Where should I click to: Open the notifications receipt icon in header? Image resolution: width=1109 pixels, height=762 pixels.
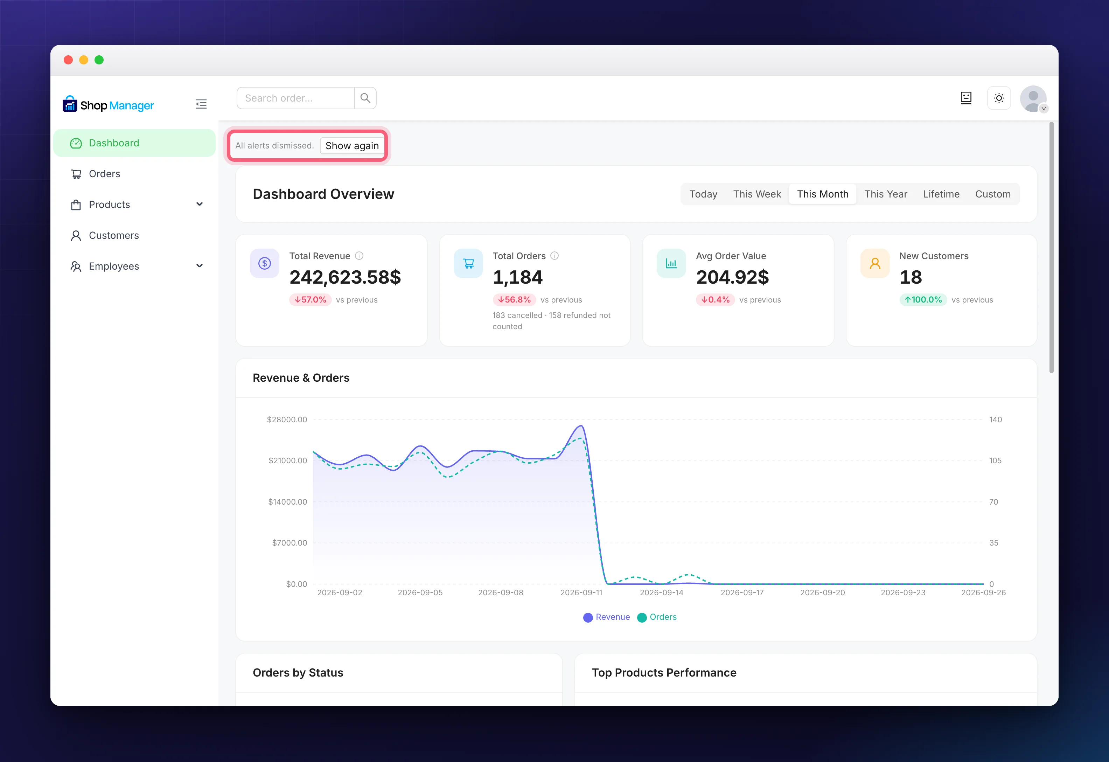pos(966,98)
